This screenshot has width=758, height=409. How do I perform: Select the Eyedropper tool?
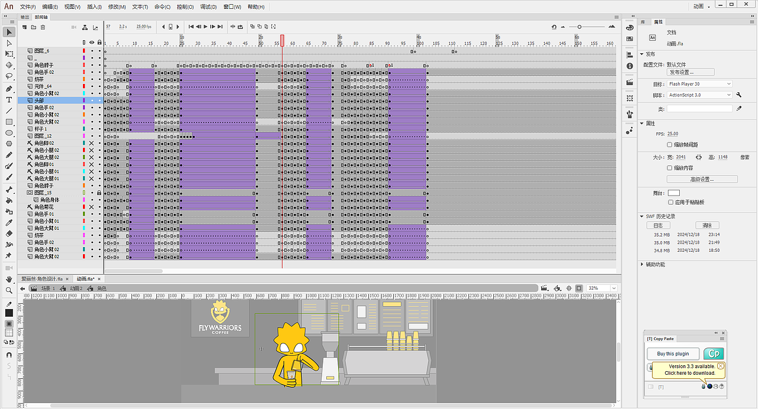[9, 223]
